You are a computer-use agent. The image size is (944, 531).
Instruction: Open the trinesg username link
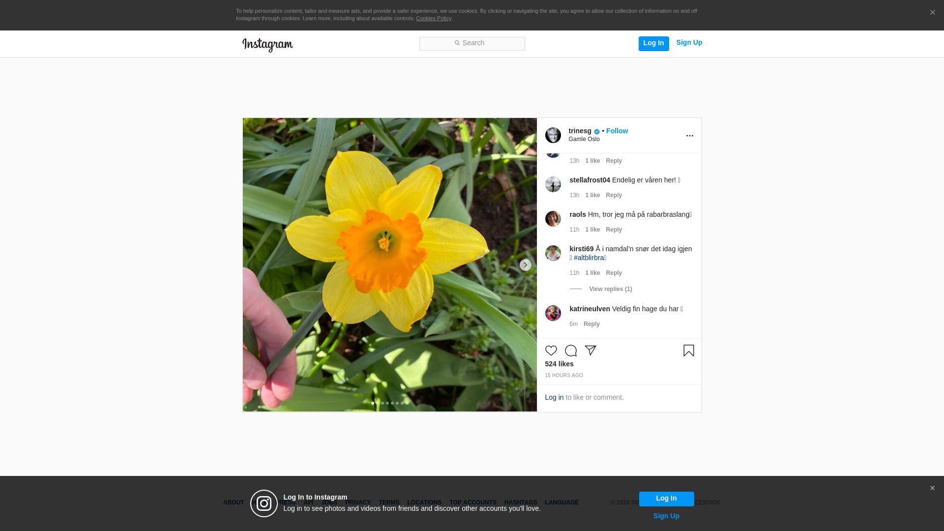580,131
